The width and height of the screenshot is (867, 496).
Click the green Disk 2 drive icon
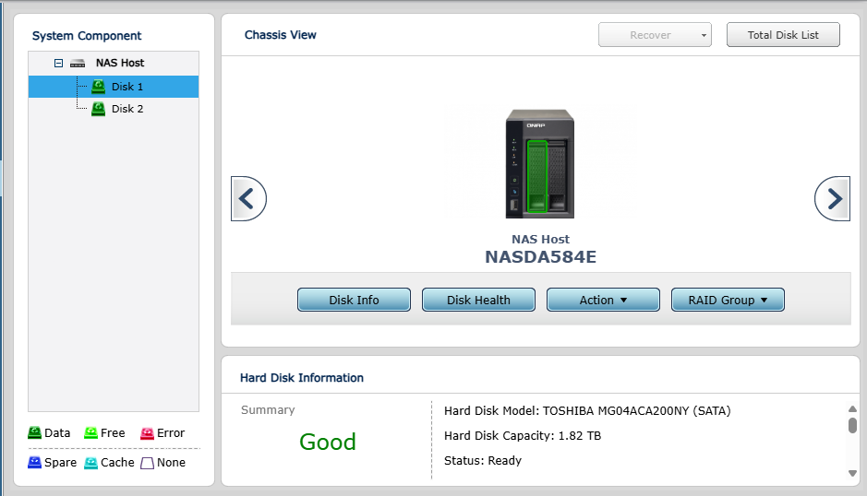point(99,109)
